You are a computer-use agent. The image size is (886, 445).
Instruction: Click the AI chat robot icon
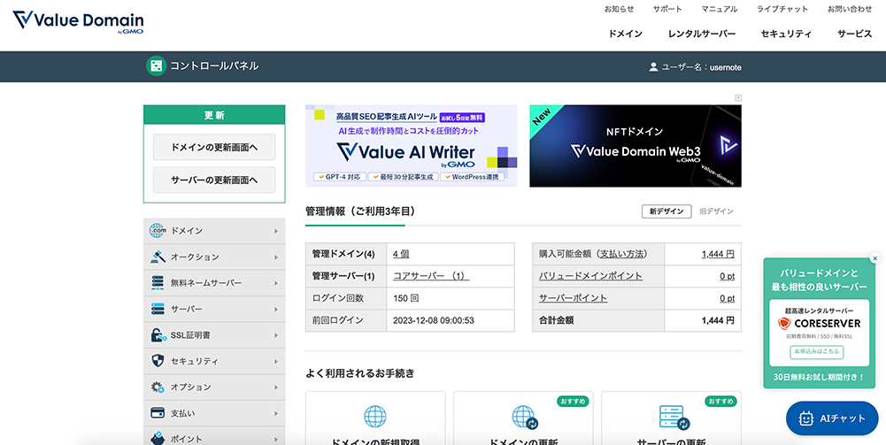tap(805, 418)
